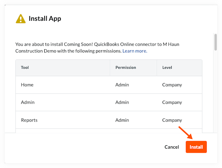Viewport: 222px width, 168px height.
Task: Click Company level in Home row
Action: coord(172,85)
